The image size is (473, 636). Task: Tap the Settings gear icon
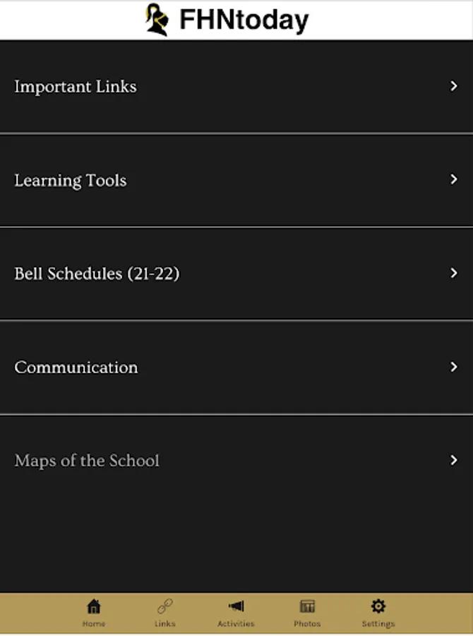click(x=378, y=606)
